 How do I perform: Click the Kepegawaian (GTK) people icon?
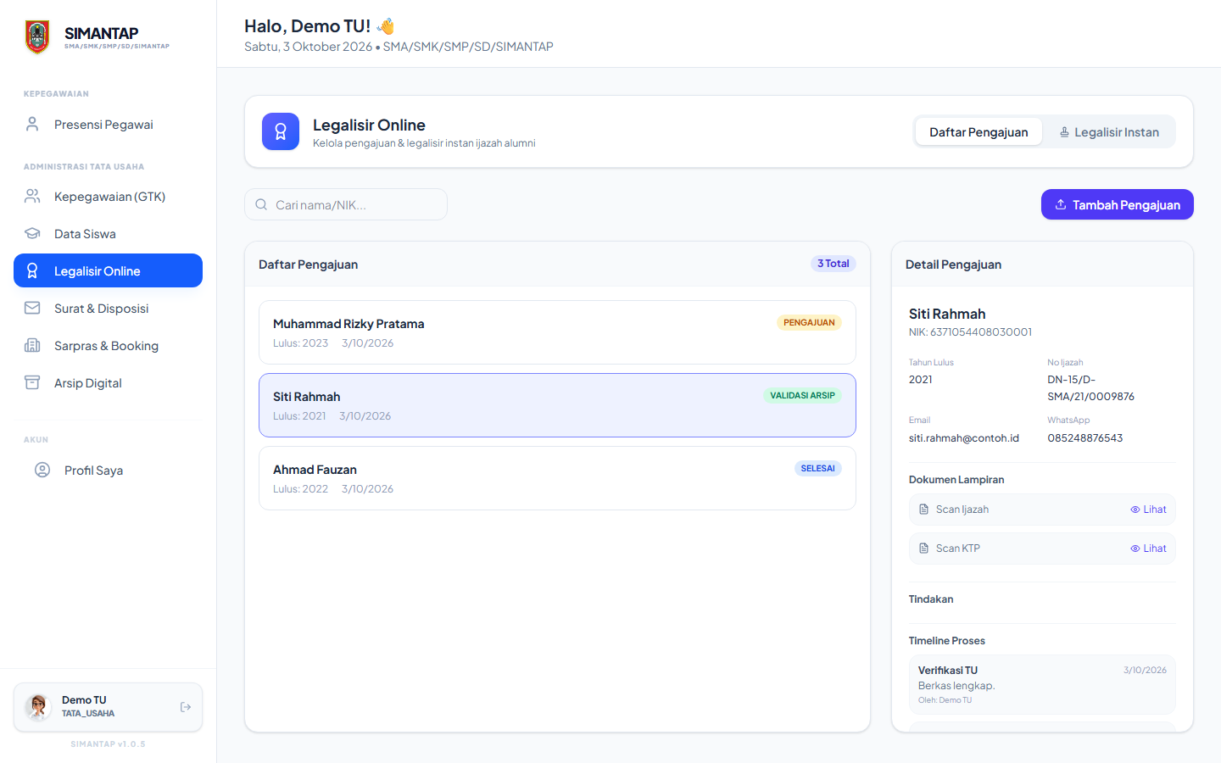pos(32,197)
